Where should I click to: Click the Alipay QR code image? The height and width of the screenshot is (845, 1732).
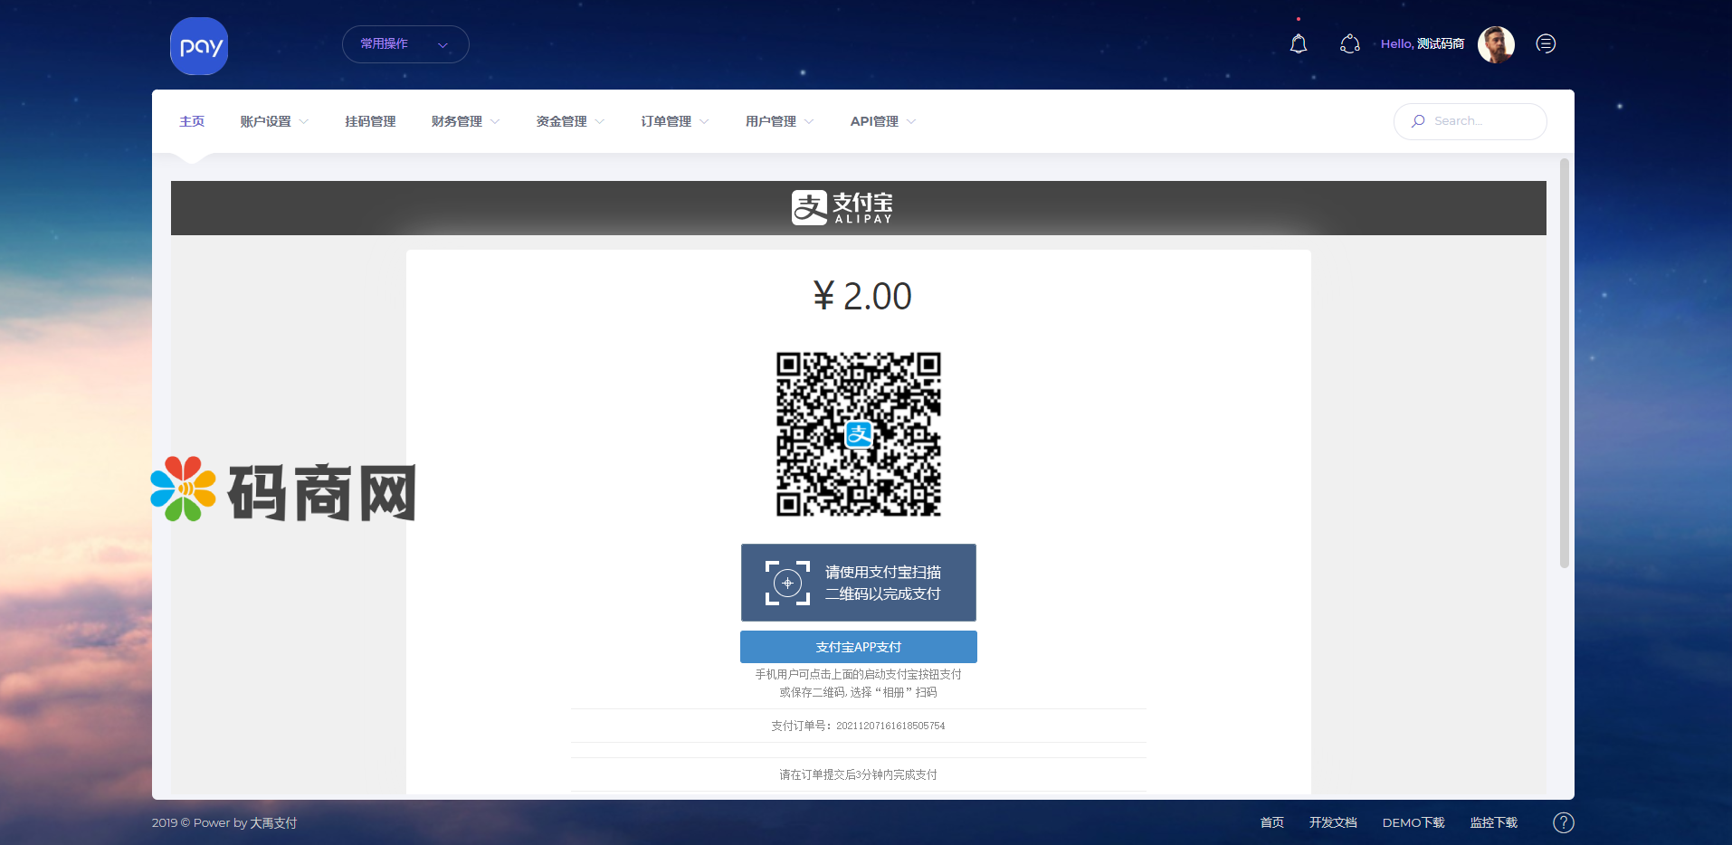coord(858,434)
